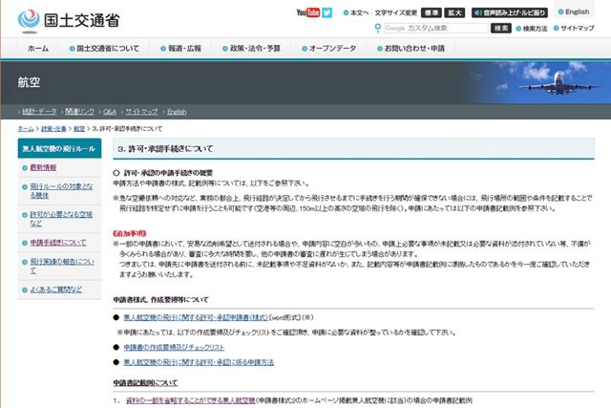Open the YouTube icon link
Viewport: 611px width, 408px height.
click(307, 12)
